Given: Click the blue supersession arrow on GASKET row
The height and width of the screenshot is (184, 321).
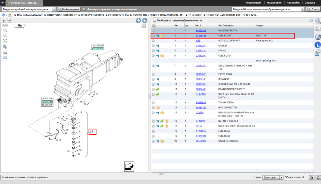Looking at the screenshot, I should pos(158,46).
